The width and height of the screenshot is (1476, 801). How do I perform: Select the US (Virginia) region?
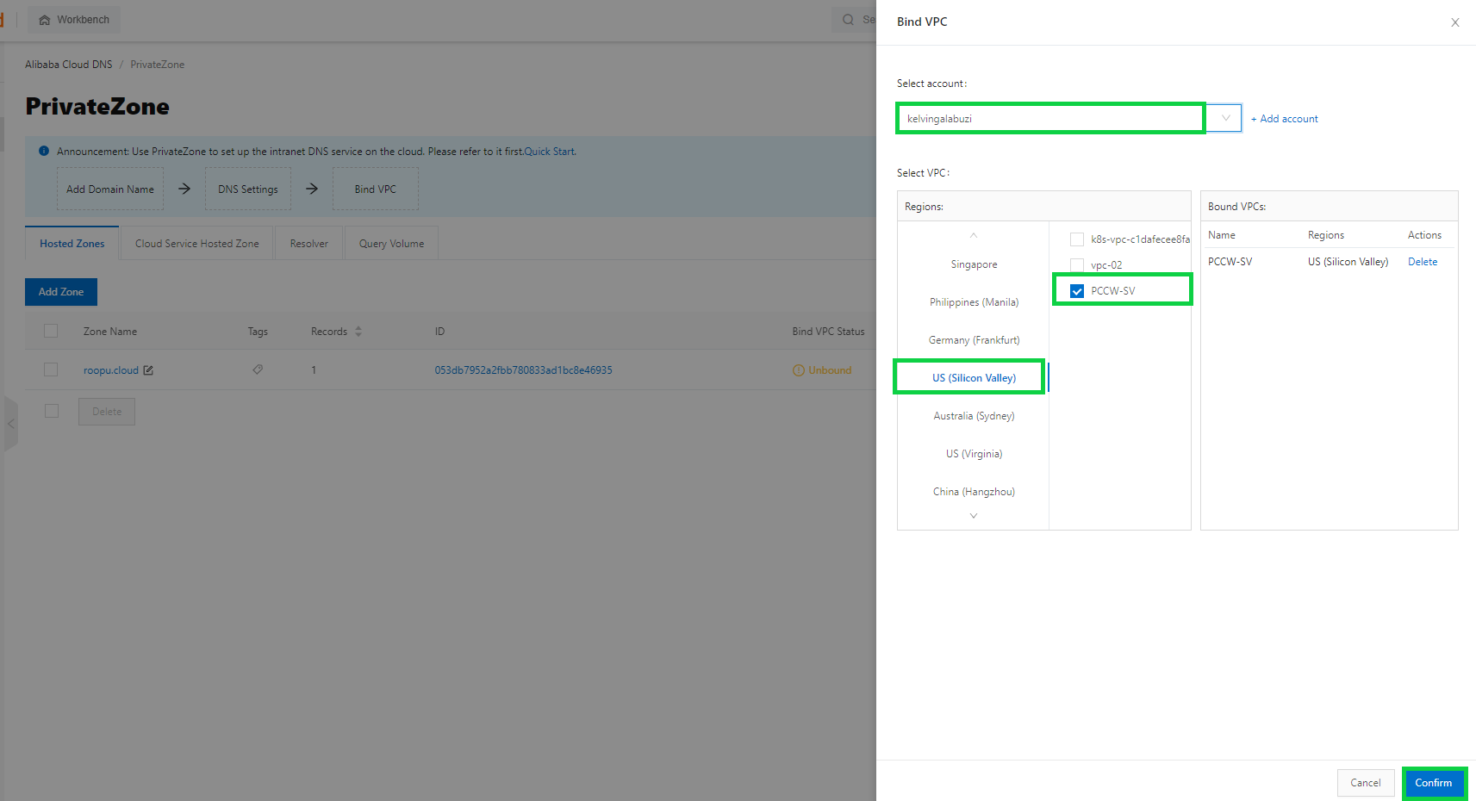click(x=974, y=454)
